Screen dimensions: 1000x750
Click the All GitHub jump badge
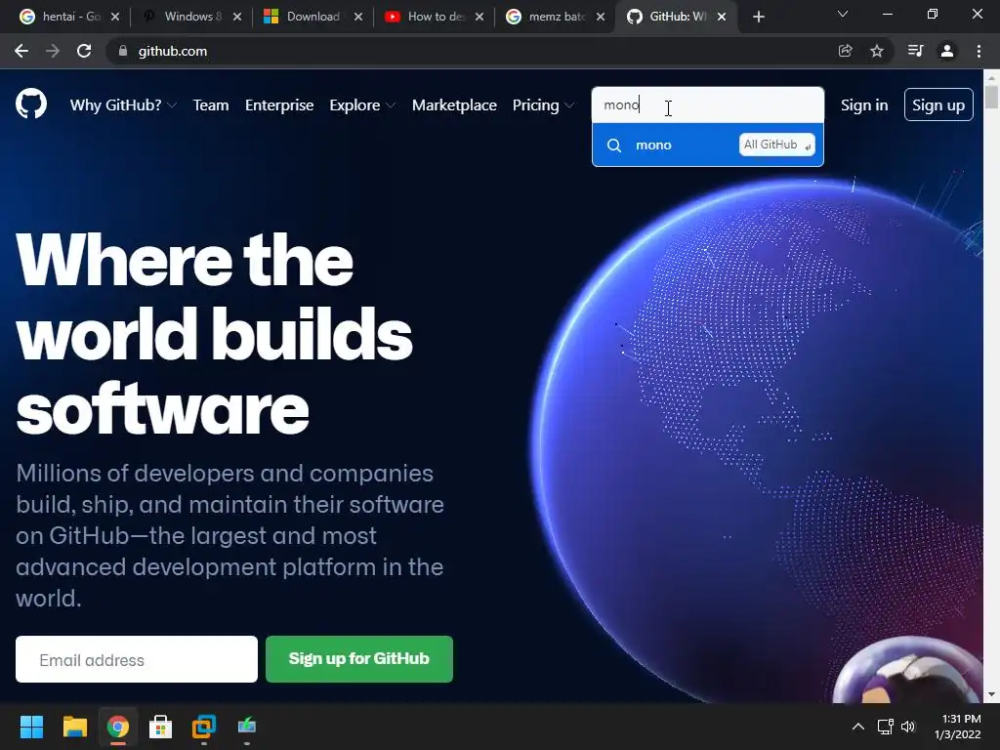tap(776, 145)
